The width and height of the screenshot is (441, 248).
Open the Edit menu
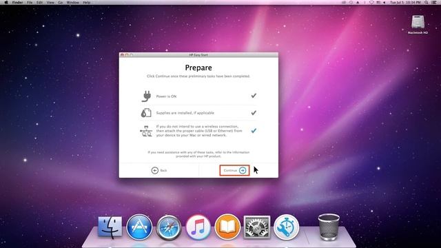click(40, 2)
